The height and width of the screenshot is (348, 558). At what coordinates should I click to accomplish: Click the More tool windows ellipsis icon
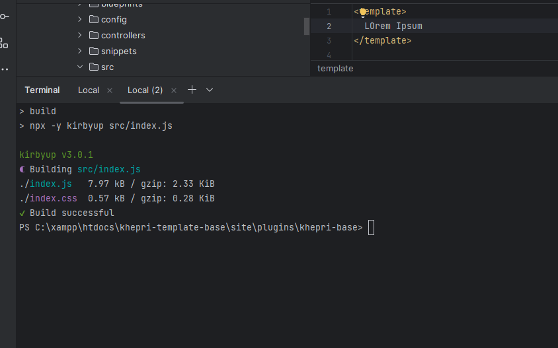coord(5,69)
